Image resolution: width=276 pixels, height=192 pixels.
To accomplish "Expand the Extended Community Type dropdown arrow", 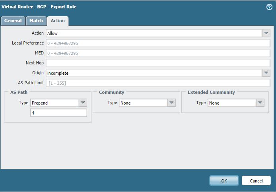I will 260,103.
